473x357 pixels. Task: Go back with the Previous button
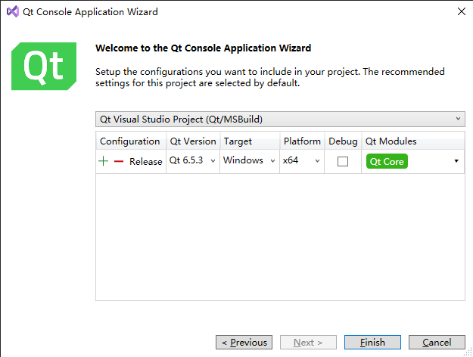[x=244, y=342]
